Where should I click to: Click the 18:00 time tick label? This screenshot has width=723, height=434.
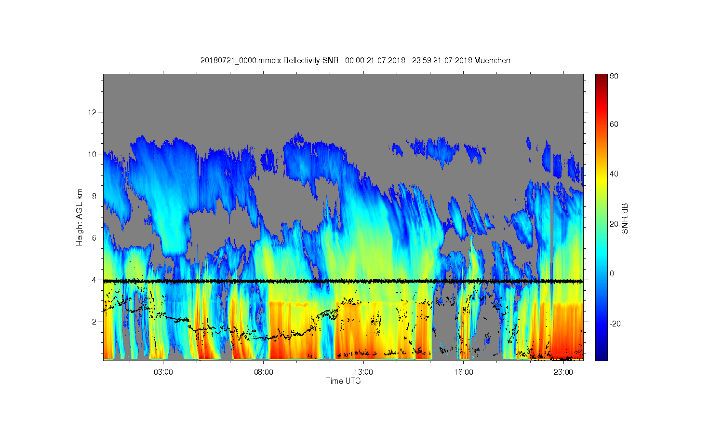tap(463, 372)
